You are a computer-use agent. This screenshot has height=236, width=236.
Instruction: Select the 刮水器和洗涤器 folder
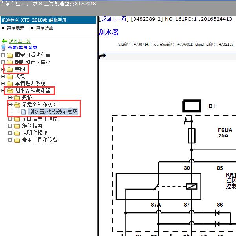[33, 90]
